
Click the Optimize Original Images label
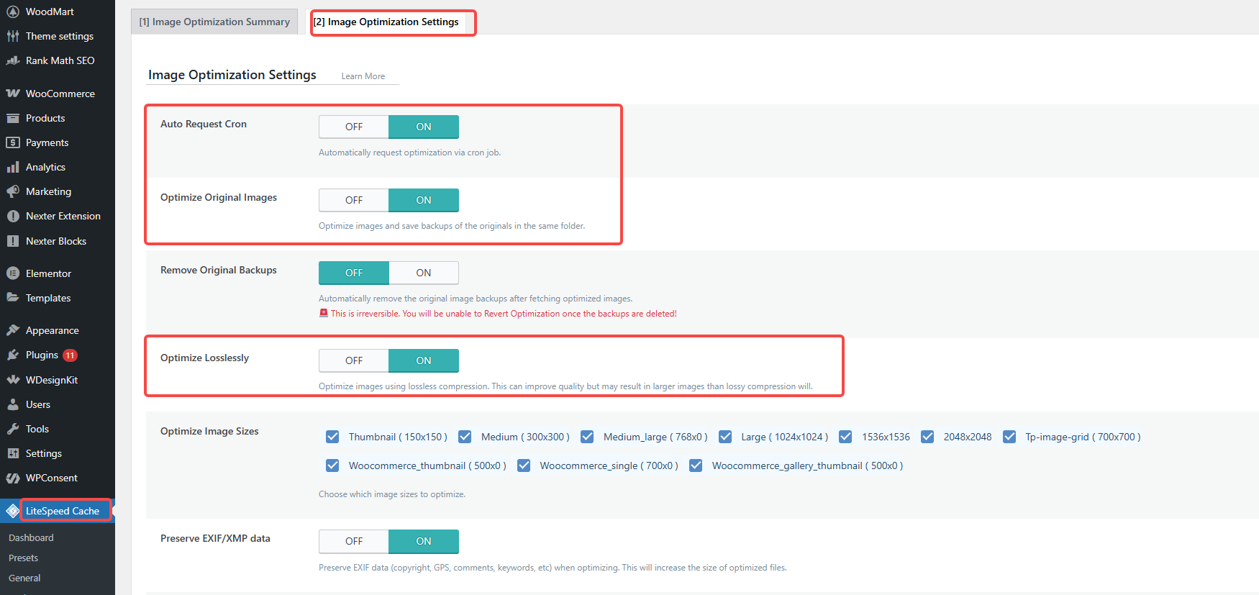pyautogui.click(x=219, y=197)
